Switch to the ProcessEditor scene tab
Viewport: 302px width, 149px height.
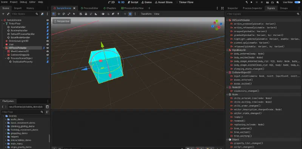[x=89, y=8]
